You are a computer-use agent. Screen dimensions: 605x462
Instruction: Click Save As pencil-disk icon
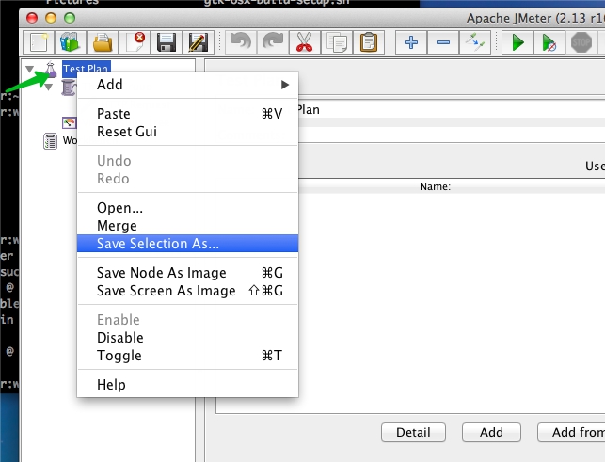(x=199, y=42)
